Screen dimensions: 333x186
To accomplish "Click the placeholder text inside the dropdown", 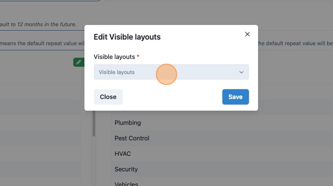I will point(117,72).
